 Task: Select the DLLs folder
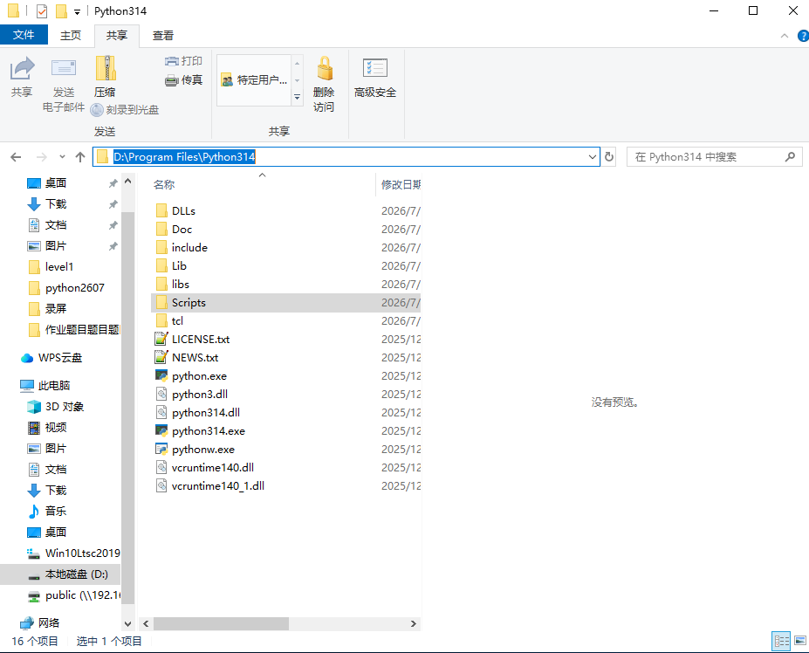pyautogui.click(x=183, y=210)
